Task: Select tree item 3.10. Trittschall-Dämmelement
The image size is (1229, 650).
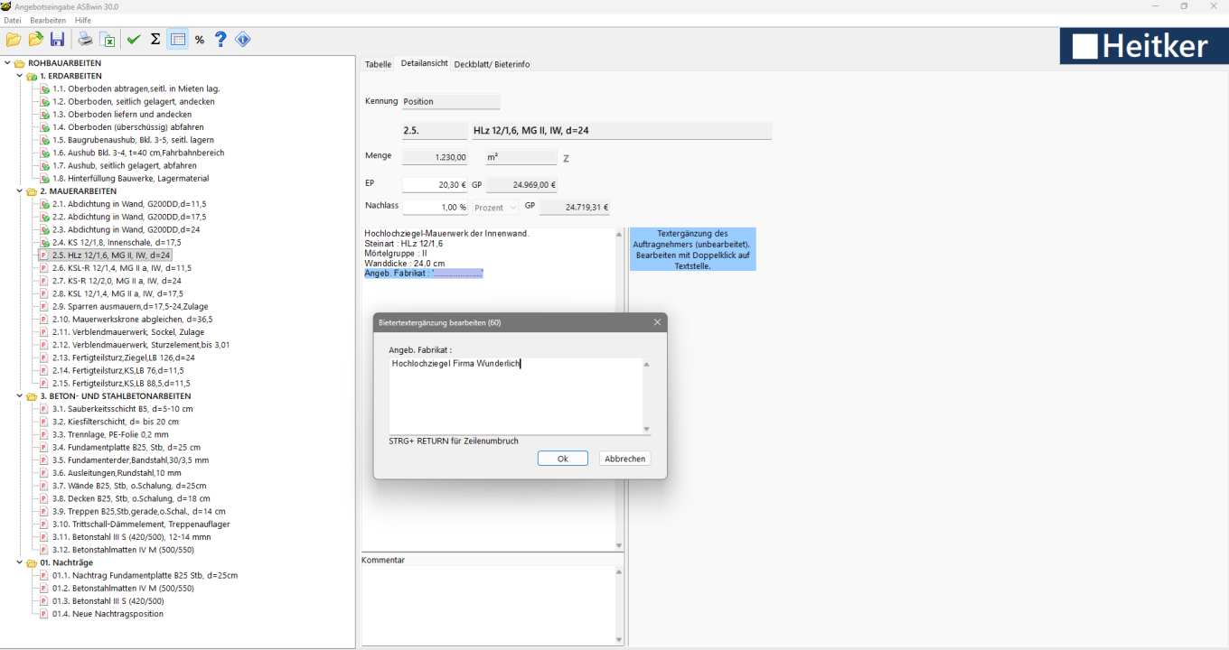Action: pyautogui.click(x=140, y=524)
